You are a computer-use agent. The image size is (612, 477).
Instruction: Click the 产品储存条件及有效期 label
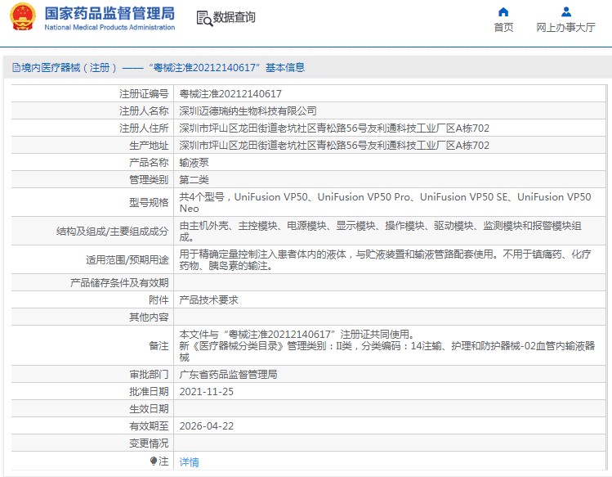coord(119,282)
